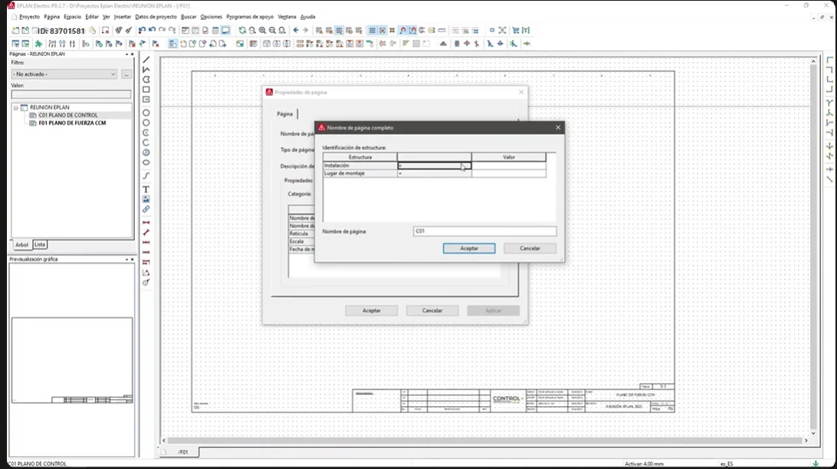Viewport: 837px width, 469px height.
Task: Select the Line drawing tool
Action: (x=146, y=60)
